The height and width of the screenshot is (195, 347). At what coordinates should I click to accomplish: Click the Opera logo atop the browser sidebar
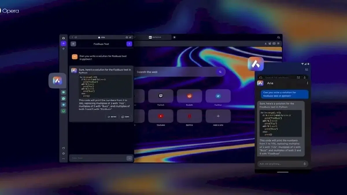tap(64, 38)
